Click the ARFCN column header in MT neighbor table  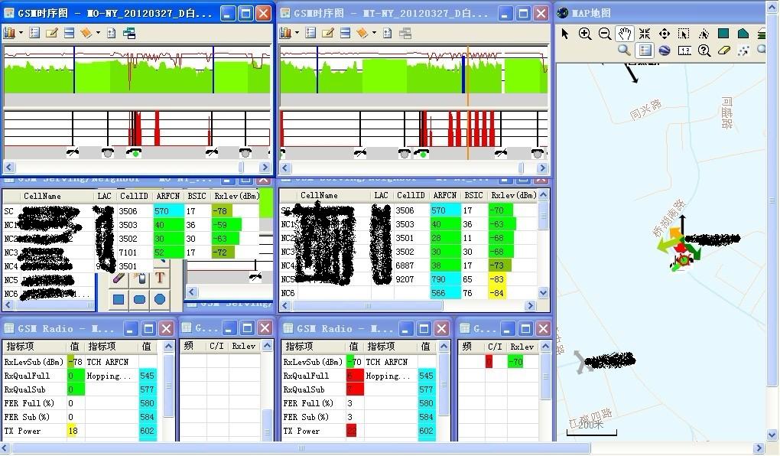point(444,196)
